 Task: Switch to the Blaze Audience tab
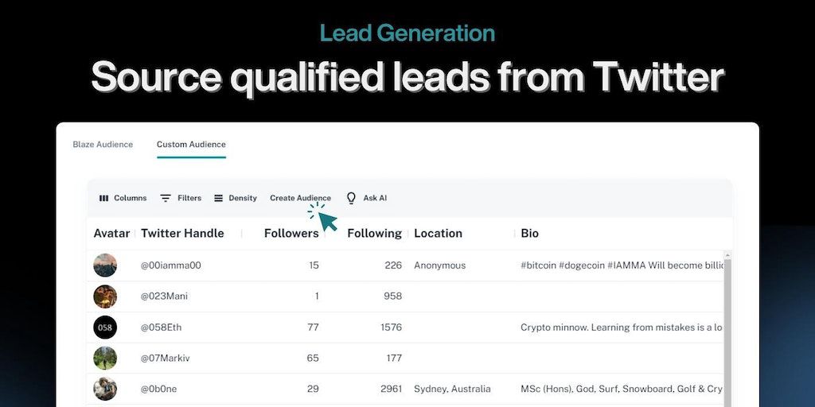click(x=103, y=145)
